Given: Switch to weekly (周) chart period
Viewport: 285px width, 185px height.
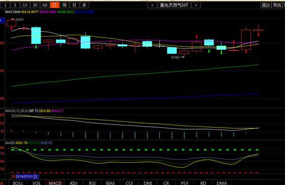Looking at the screenshot, I should click(x=65, y=5).
